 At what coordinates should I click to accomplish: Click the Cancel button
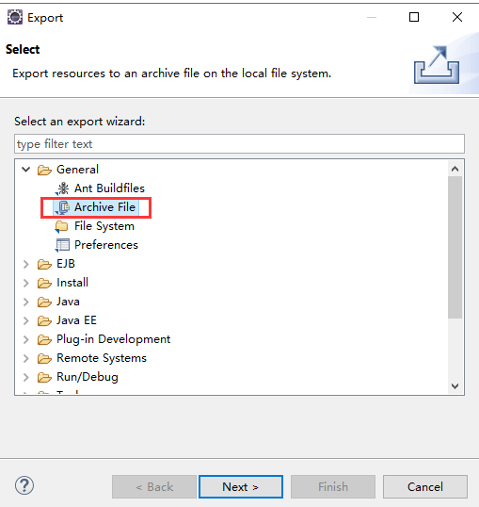pos(425,486)
